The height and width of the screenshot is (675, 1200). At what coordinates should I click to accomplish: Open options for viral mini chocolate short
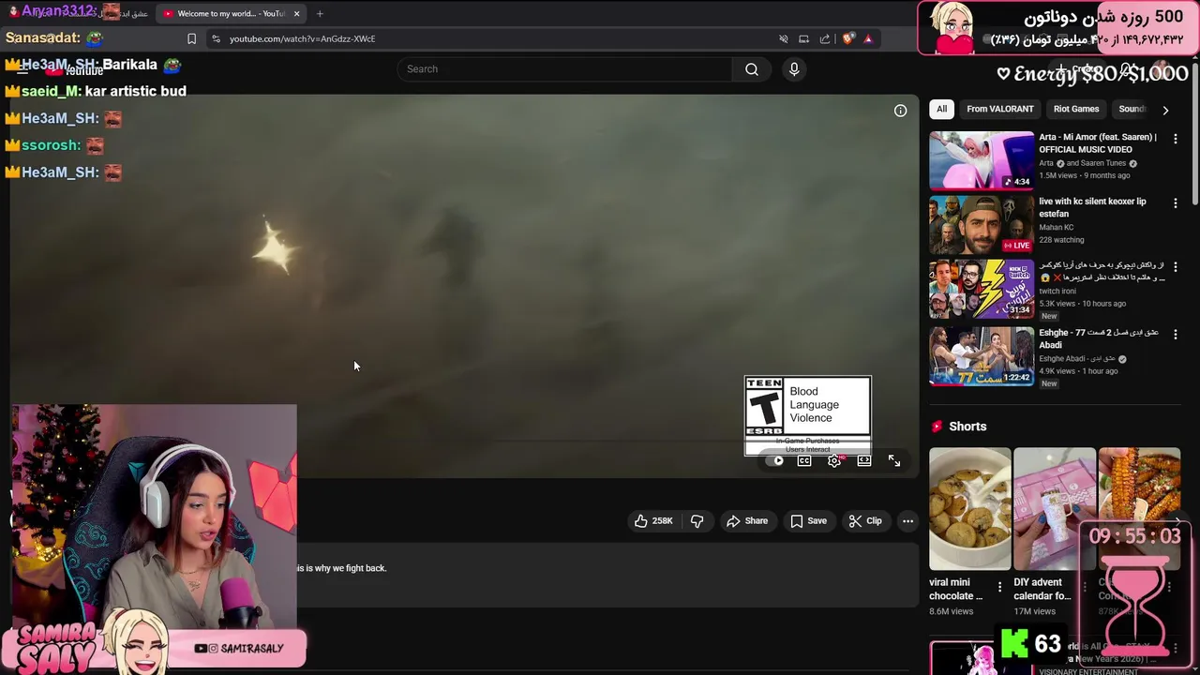point(999,588)
